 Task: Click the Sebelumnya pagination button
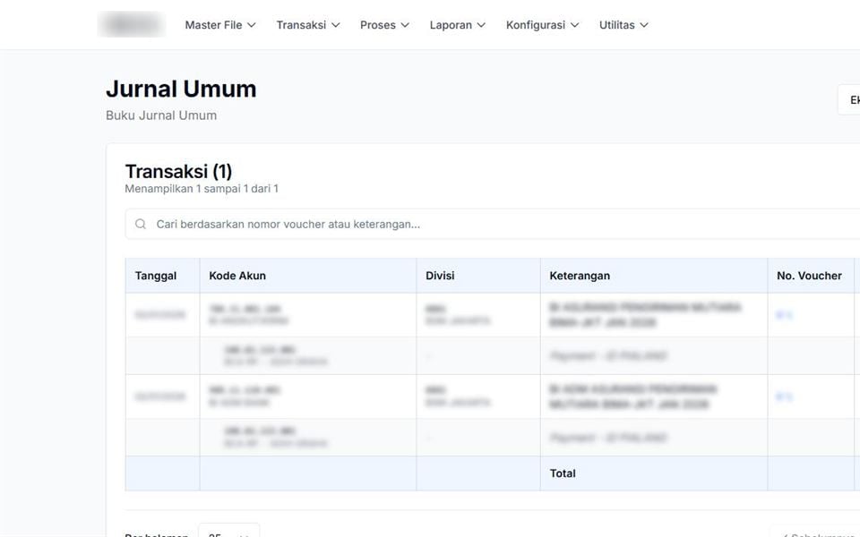pos(816,533)
